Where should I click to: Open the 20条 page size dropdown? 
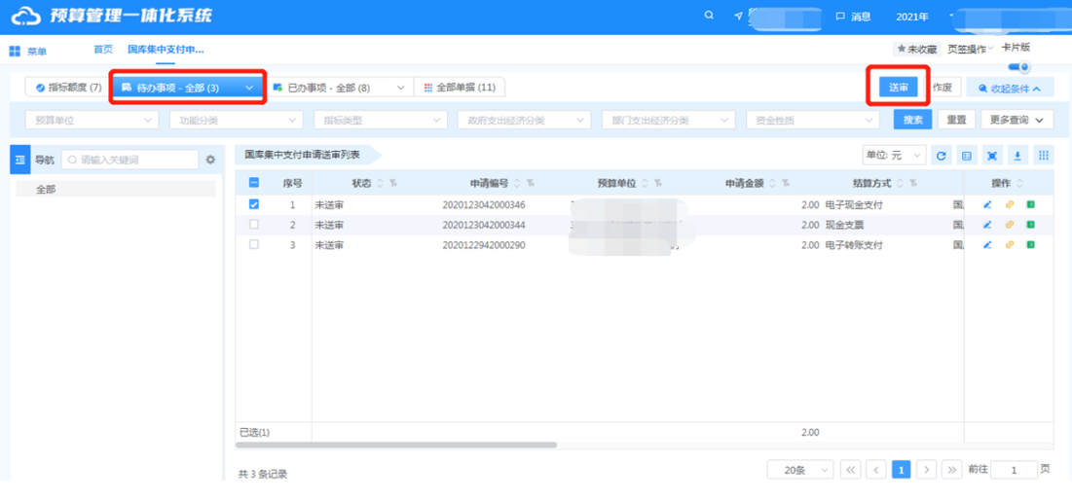[x=800, y=470]
